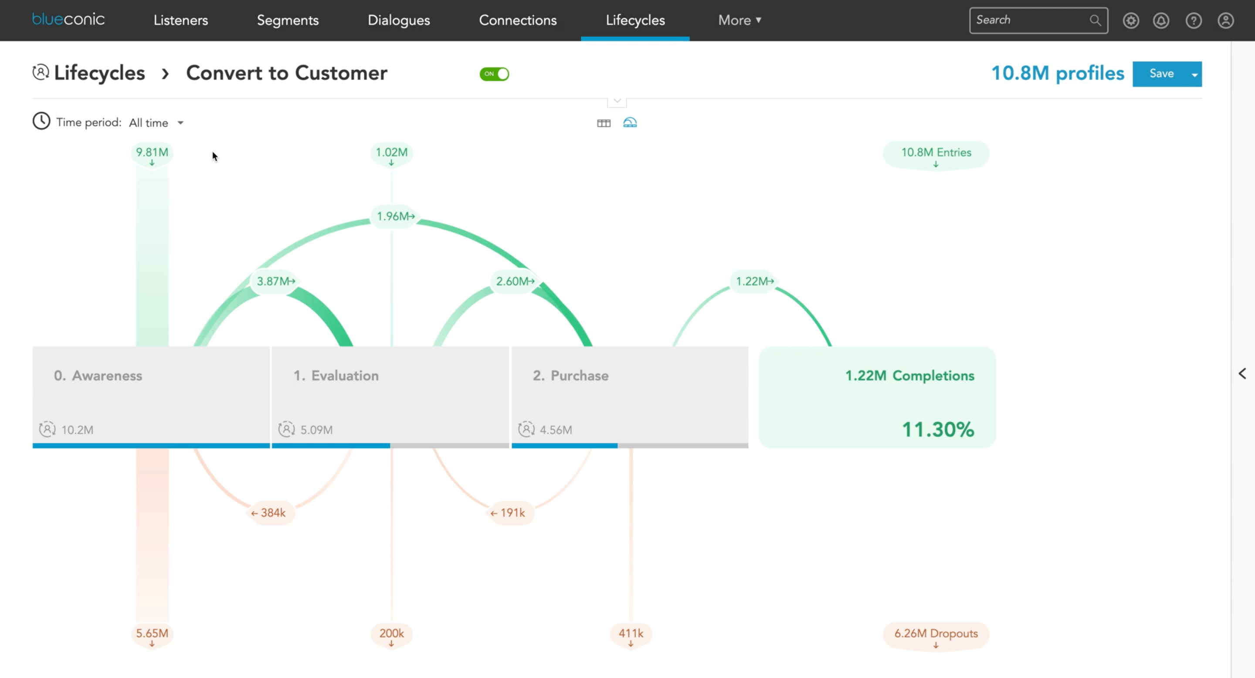Switch to the table view of lifecycle data
Viewport: 1255px width, 678px height.
pyautogui.click(x=603, y=123)
